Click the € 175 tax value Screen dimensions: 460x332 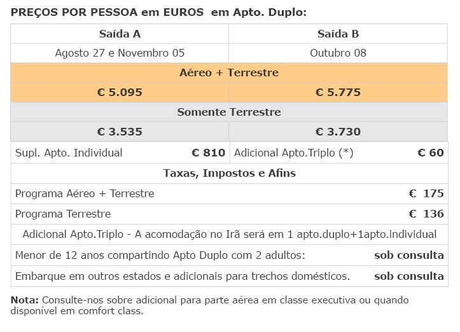pyautogui.click(x=426, y=193)
